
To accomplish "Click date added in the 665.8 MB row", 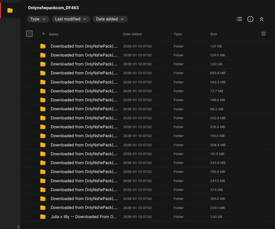I will [137, 73].
